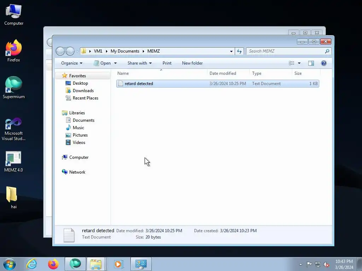
Task: Open Firefox from the taskbar
Action: 53,264
